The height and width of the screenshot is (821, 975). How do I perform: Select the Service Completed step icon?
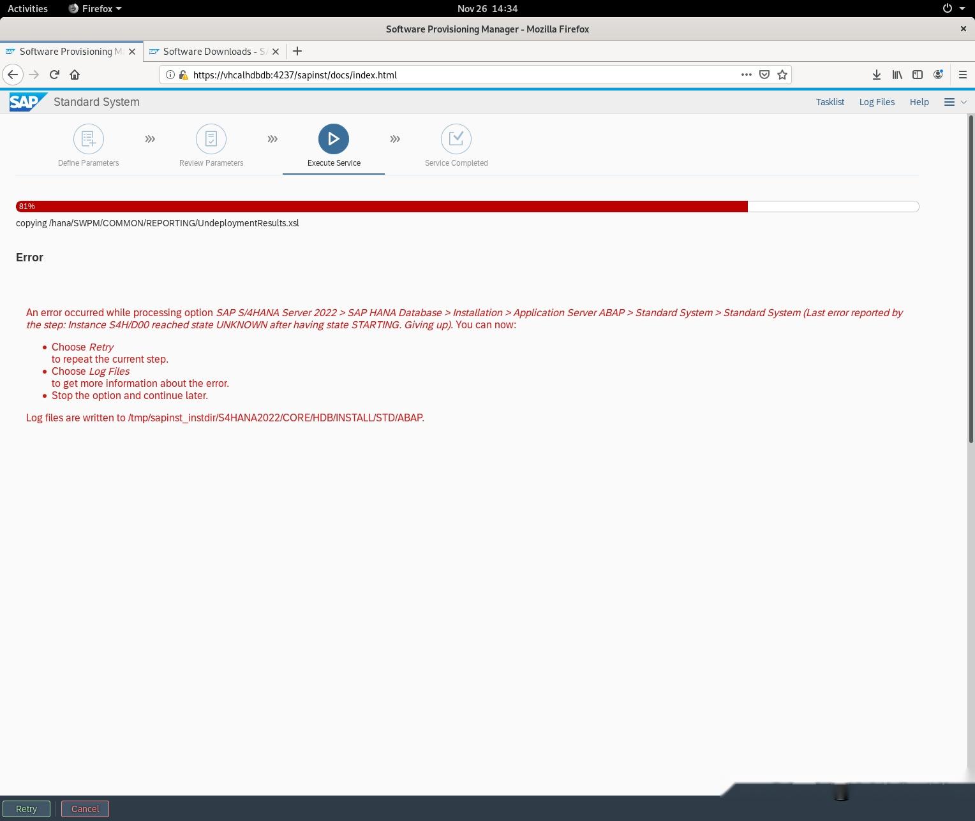pos(456,139)
